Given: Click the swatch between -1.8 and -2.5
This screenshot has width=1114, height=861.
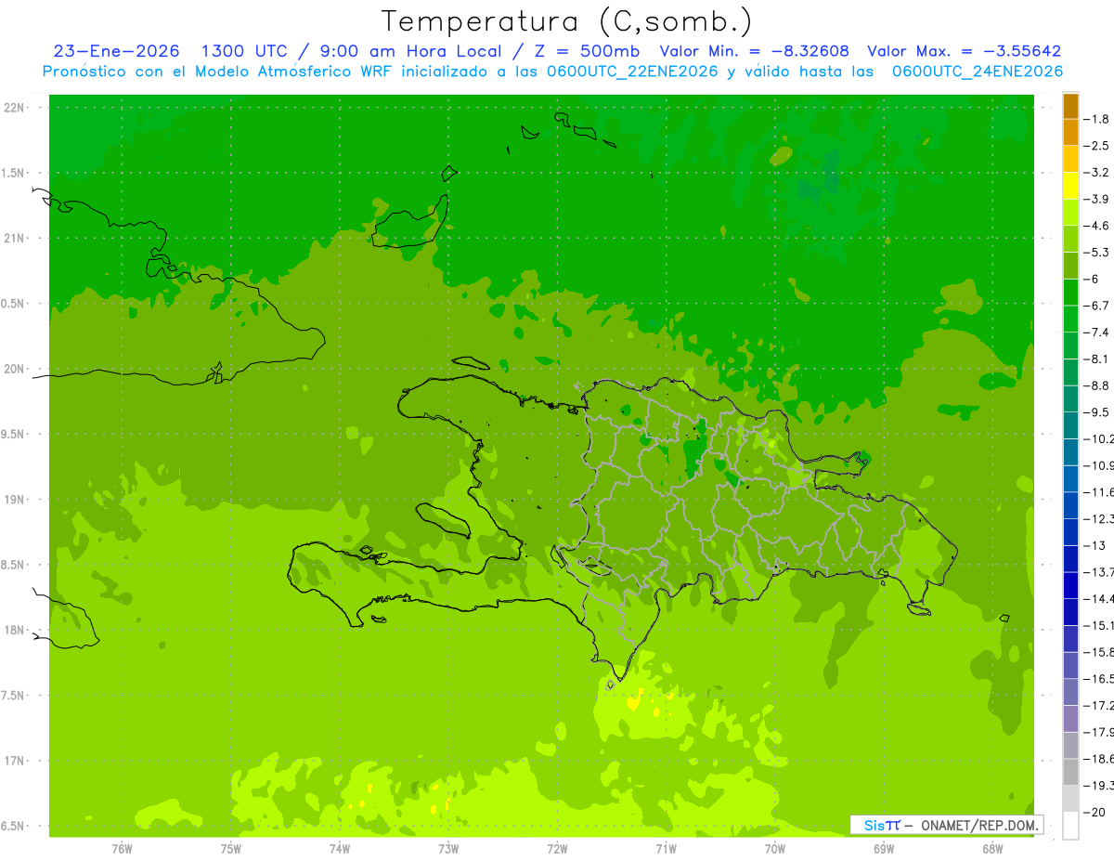Looking at the screenshot, I should click(x=1070, y=132).
